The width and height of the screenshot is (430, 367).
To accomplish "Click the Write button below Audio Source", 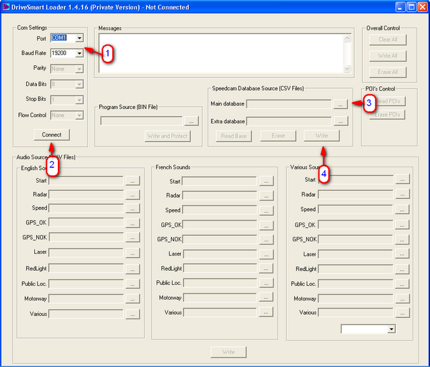I will (228, 352).
